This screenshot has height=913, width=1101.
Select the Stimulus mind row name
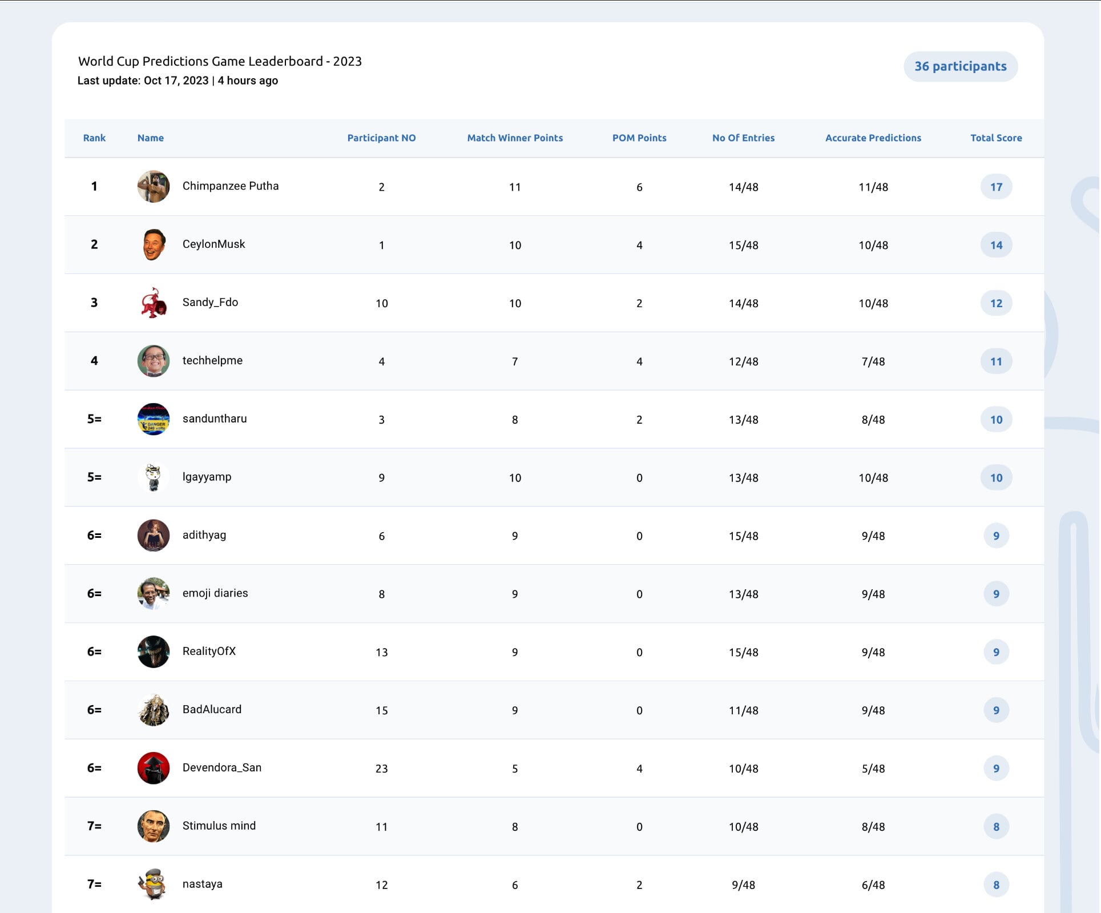[x=219, y=826]
